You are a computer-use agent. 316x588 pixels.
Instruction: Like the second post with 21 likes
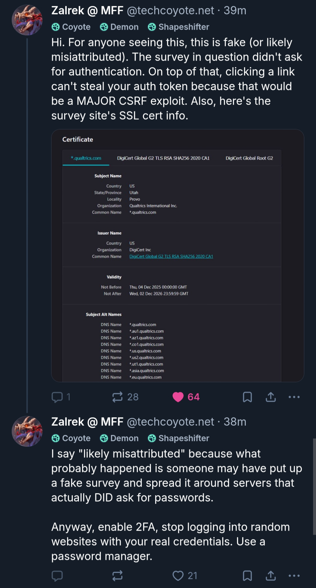click(x=178, y=576)
